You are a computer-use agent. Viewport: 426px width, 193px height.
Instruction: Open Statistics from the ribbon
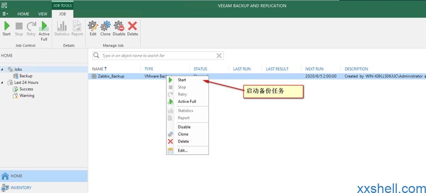(x=62, y=29)
